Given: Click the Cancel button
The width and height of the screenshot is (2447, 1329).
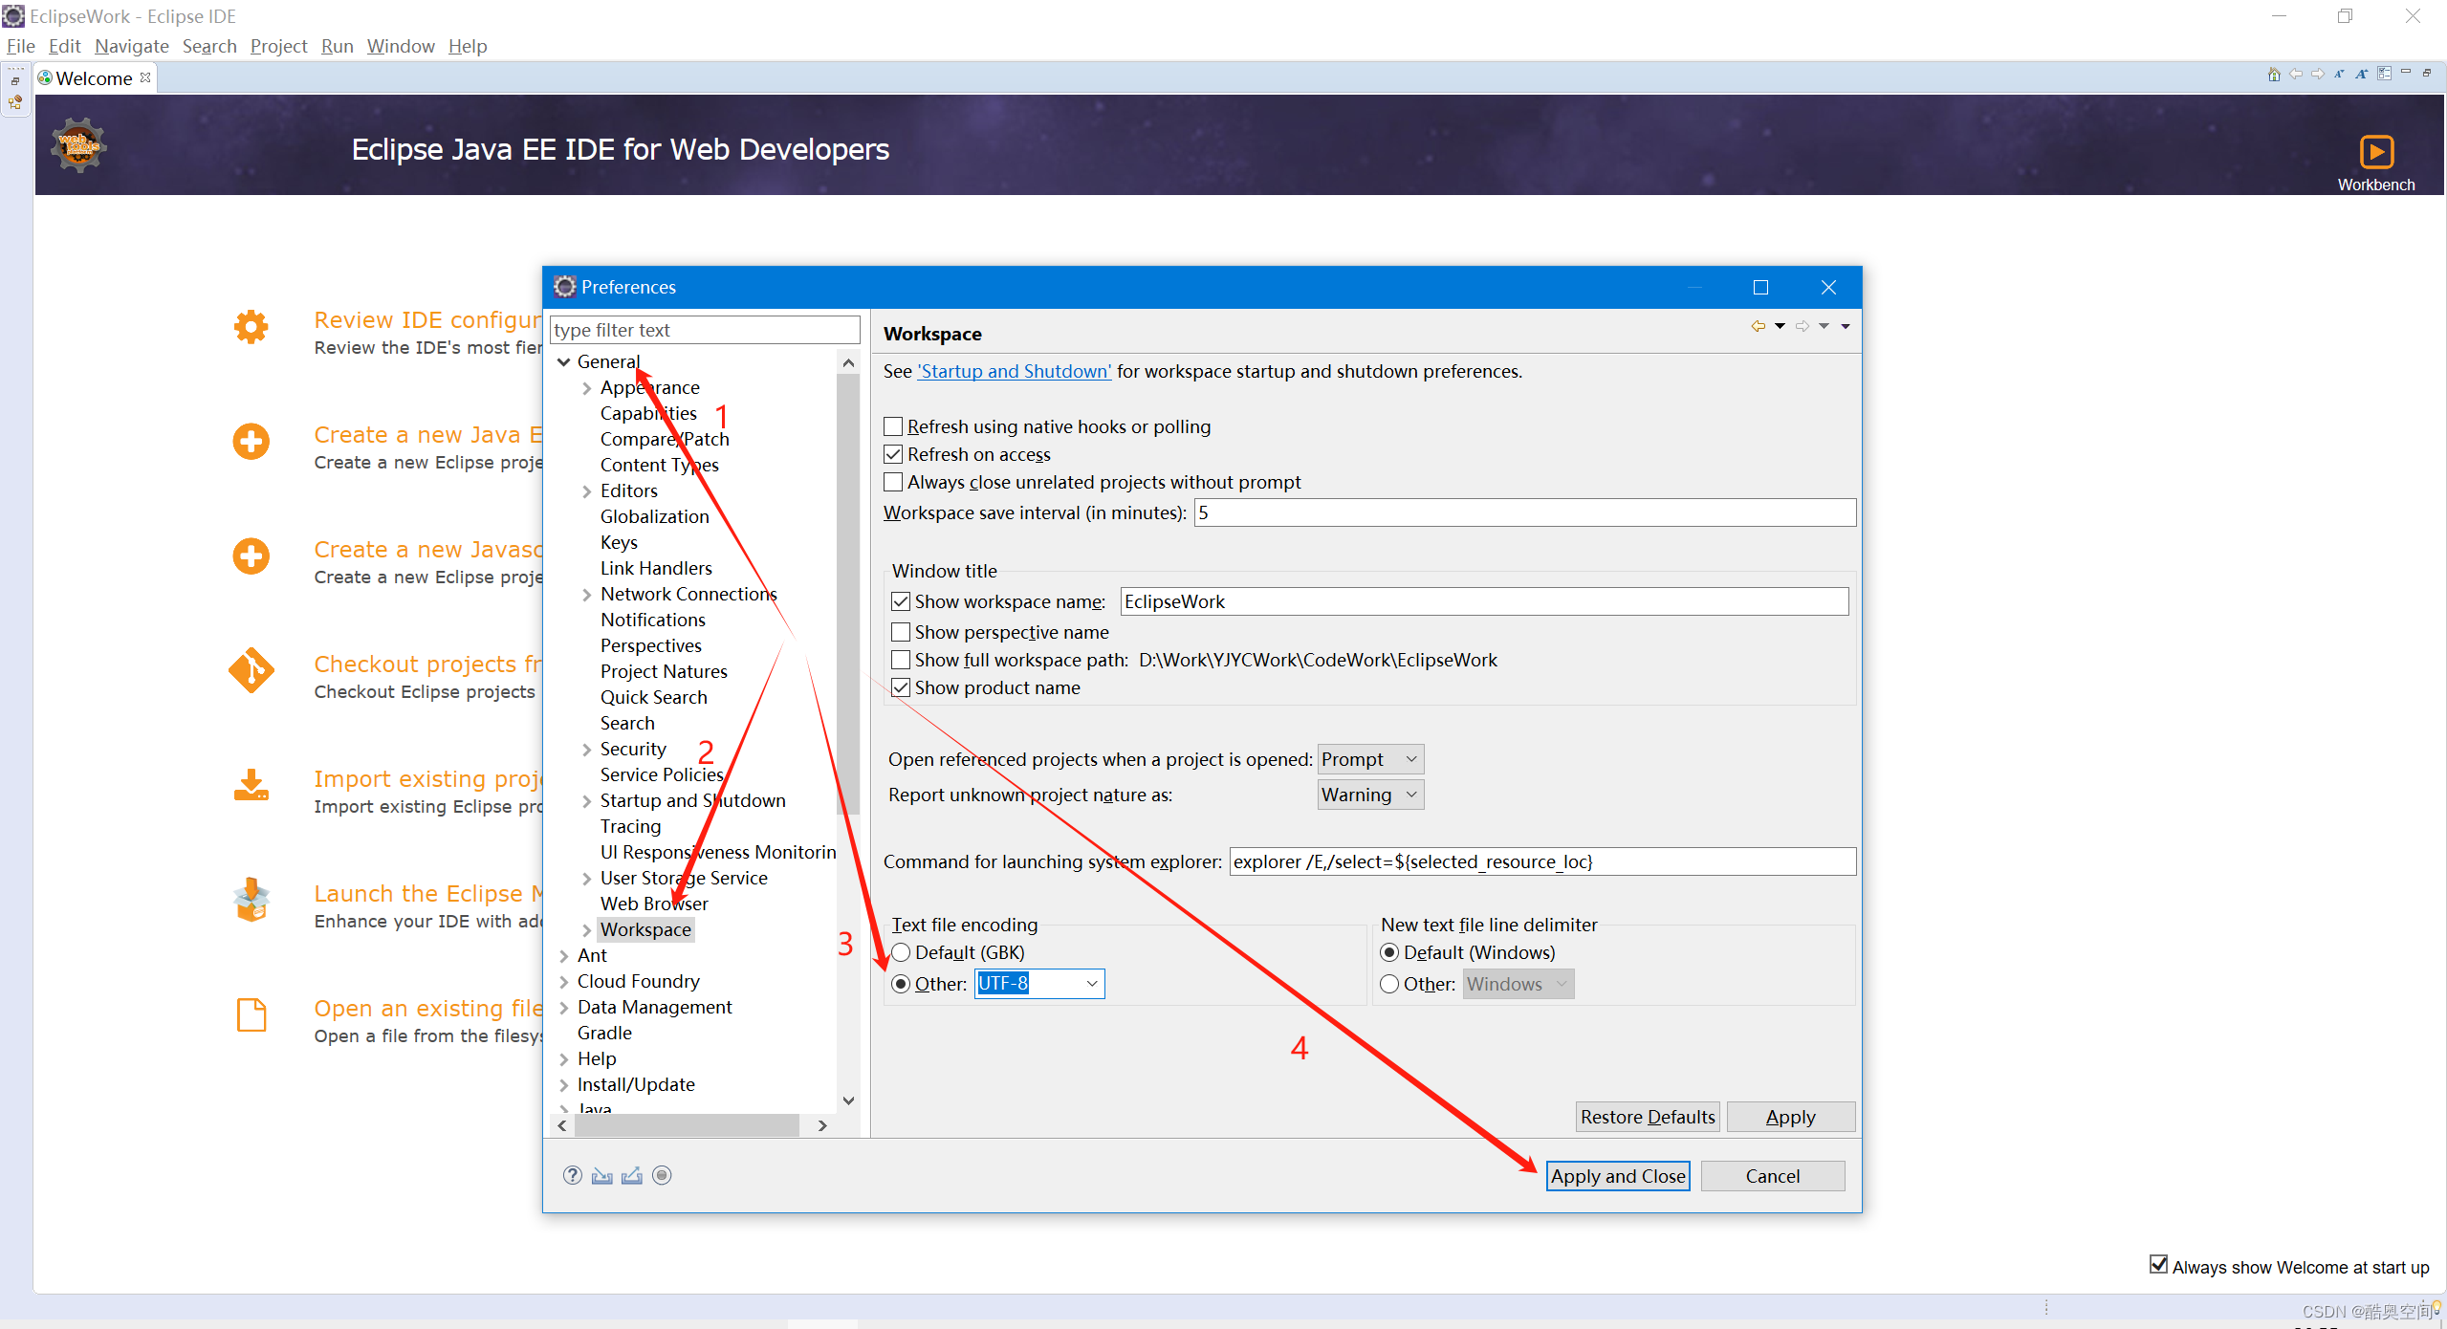Looking at the screenshot, I should pos(1772,1176).
